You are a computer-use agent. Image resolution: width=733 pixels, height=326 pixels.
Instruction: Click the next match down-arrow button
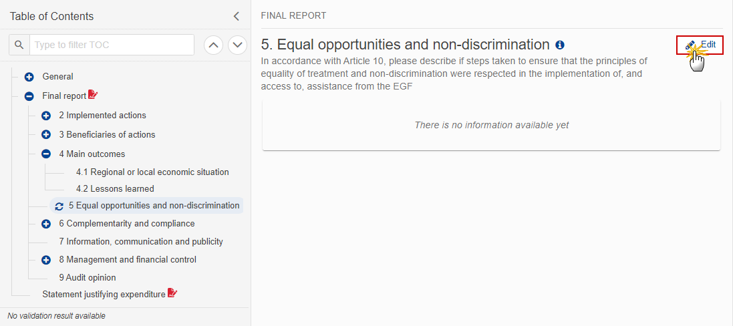237,45
